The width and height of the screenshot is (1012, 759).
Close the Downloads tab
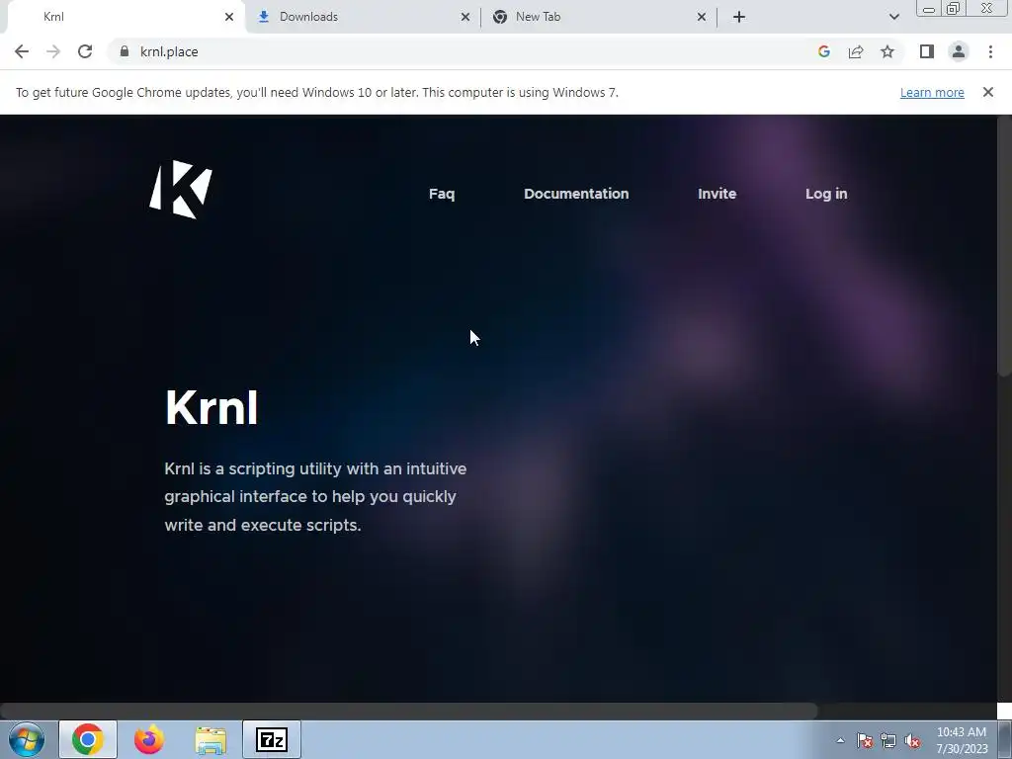pos(465,17)
